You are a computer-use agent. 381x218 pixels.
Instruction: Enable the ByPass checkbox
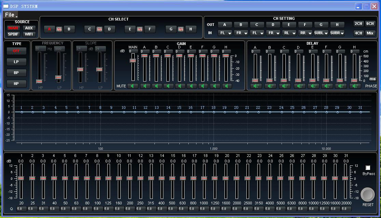[368, 168]
